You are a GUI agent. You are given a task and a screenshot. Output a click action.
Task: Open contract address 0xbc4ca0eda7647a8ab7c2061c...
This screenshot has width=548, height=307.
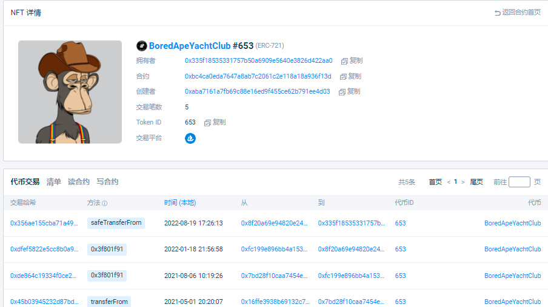pyautogui.click(x=258, y=76)
